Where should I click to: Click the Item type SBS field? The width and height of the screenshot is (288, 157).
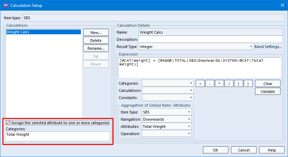[x=154, y=18]
